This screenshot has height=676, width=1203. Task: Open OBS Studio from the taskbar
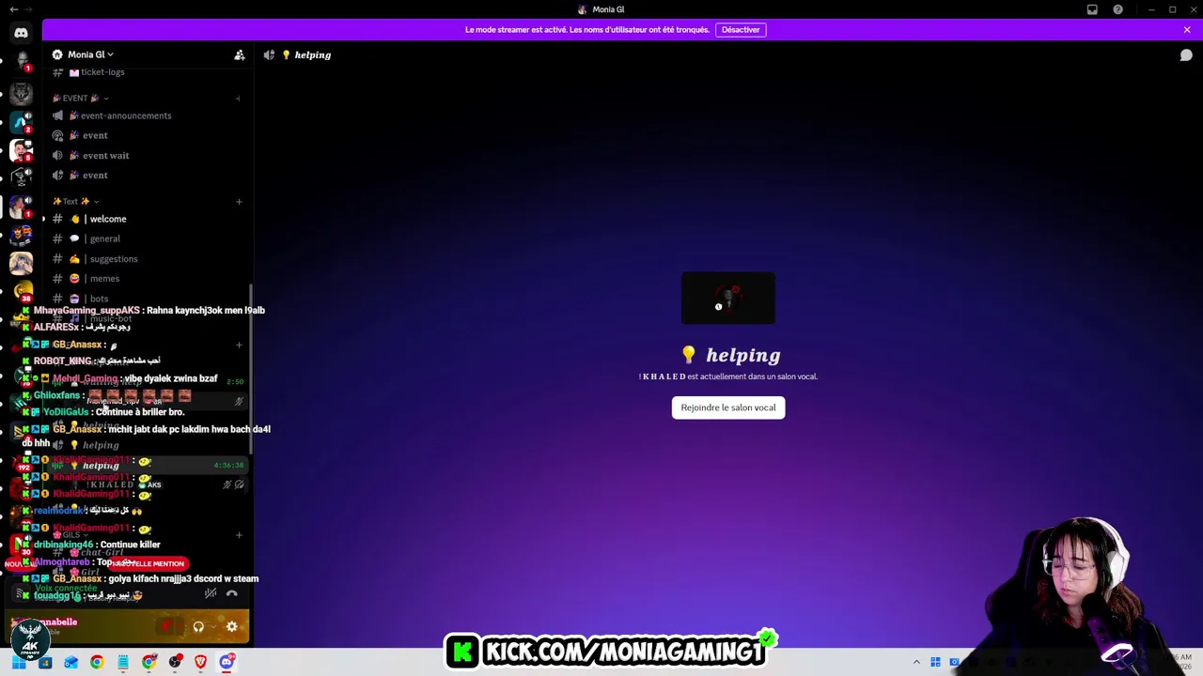click(x=175, y=663)
